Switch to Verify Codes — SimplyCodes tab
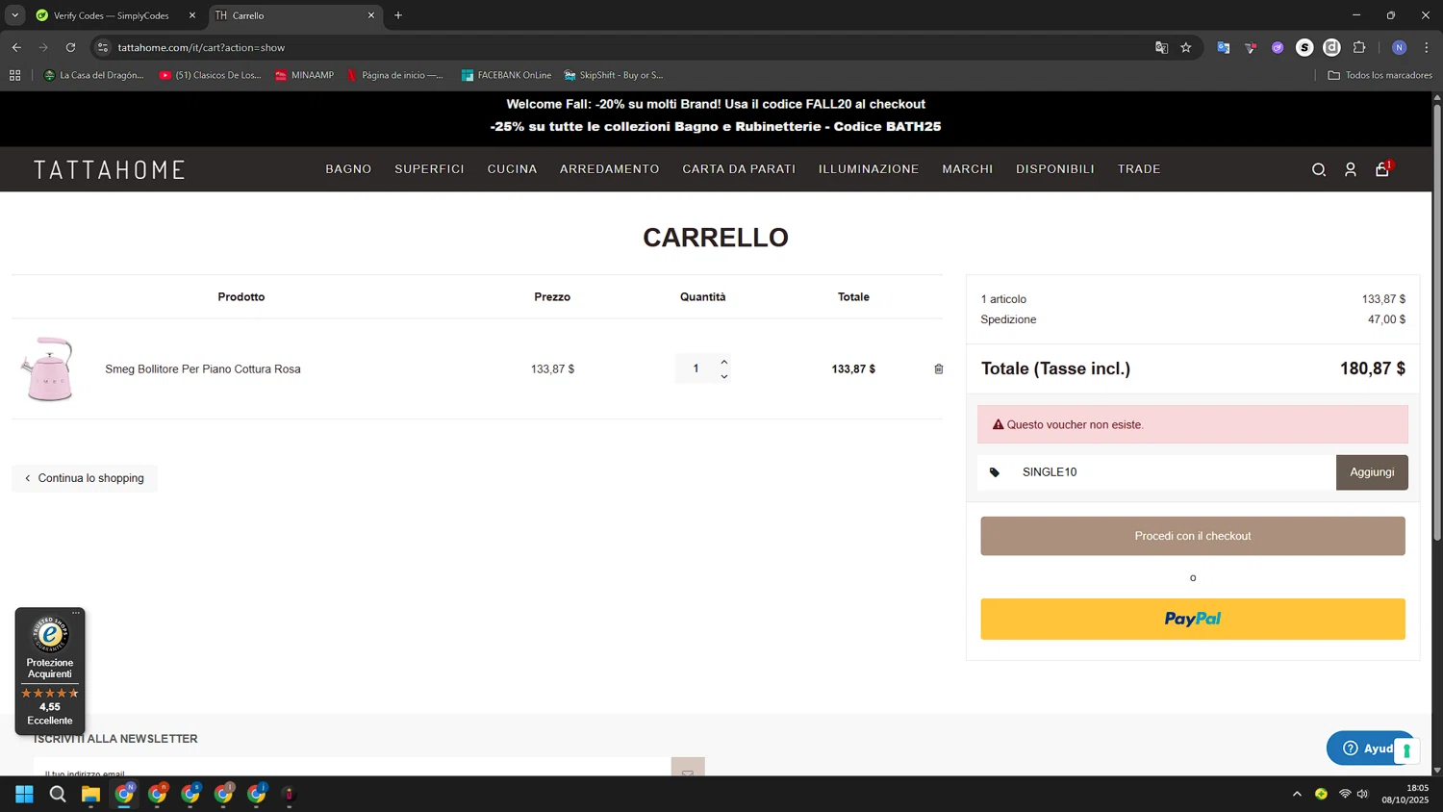The height and width of the screenshot is (812, 1443). point(114,15)
